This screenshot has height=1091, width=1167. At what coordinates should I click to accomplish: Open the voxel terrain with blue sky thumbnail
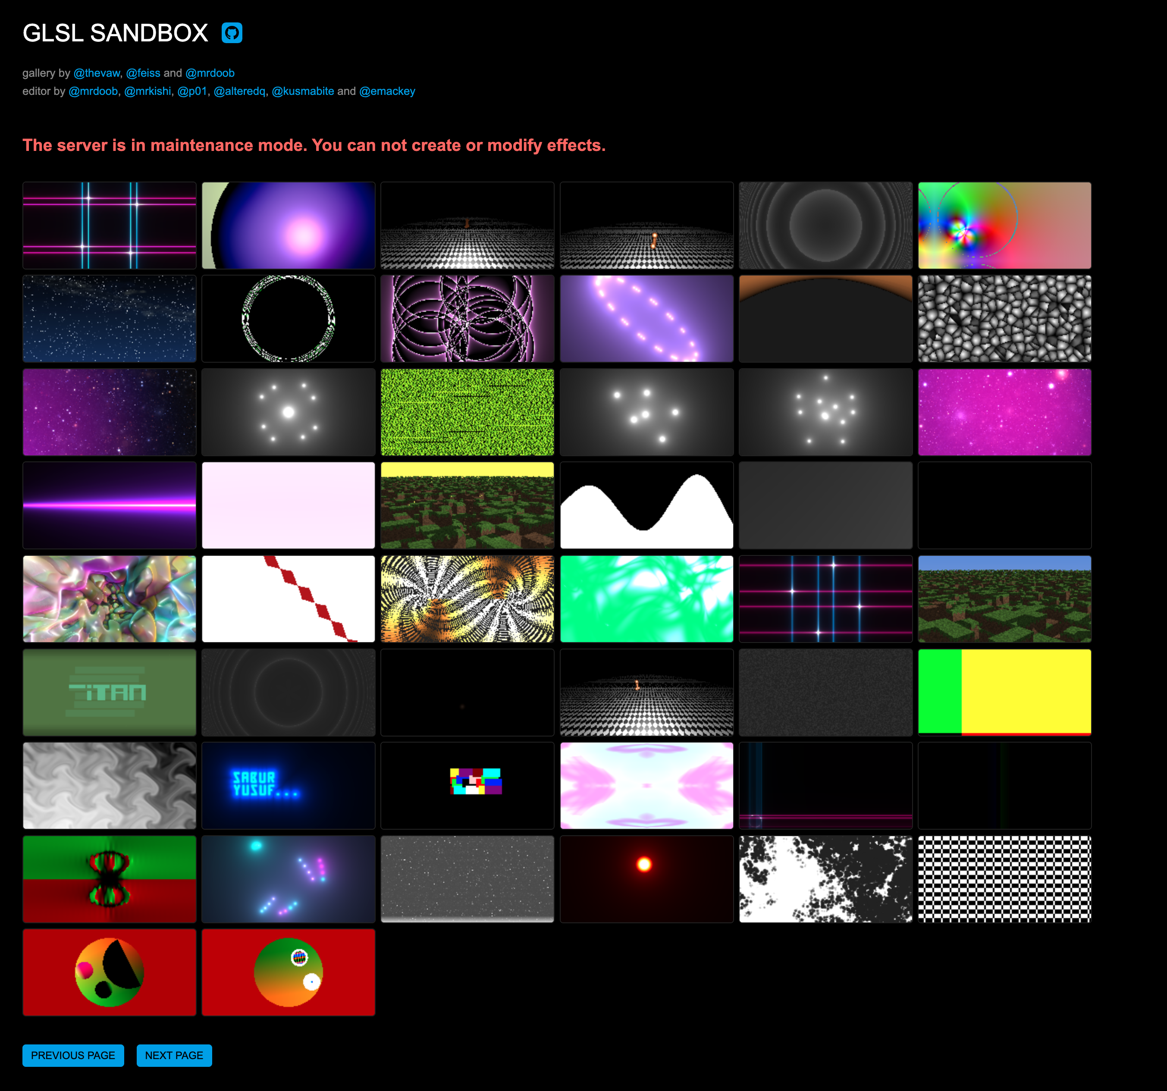point(1004,599)
